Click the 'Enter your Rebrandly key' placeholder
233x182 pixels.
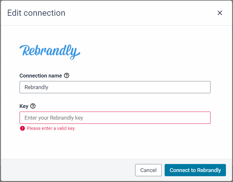(54, 118)
